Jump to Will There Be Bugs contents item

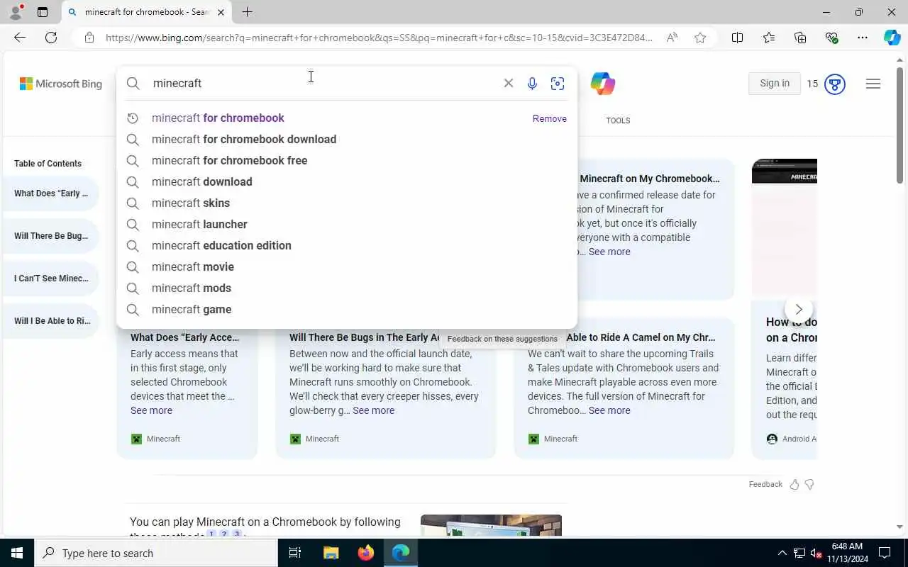pos(51,236)
